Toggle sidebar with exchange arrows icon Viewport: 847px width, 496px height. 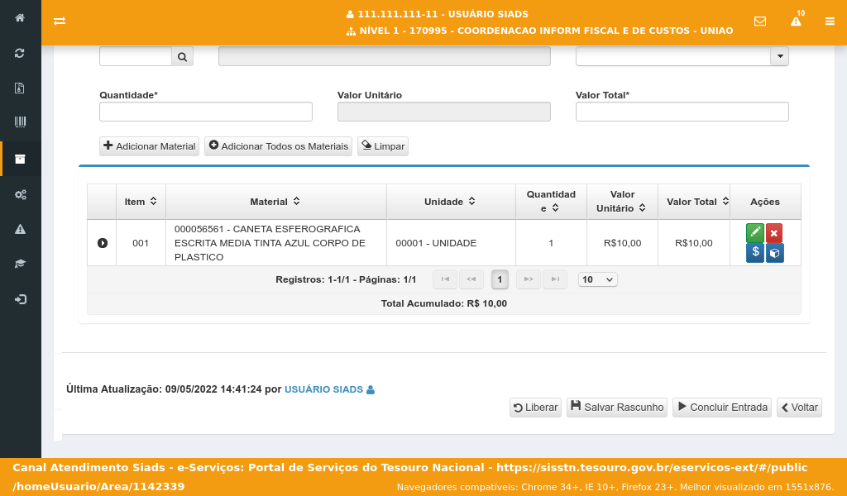[x=60, y=21]
